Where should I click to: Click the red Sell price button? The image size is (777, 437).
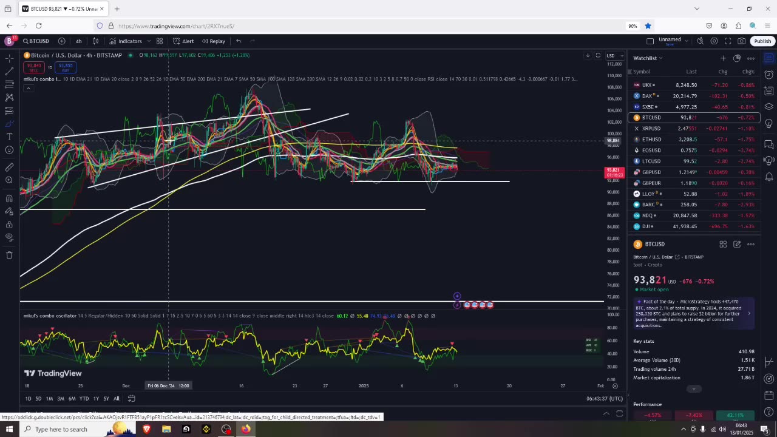[34, 67]
